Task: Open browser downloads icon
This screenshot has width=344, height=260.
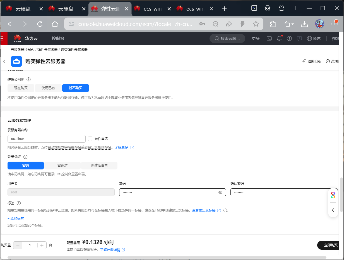Action: 304,24
